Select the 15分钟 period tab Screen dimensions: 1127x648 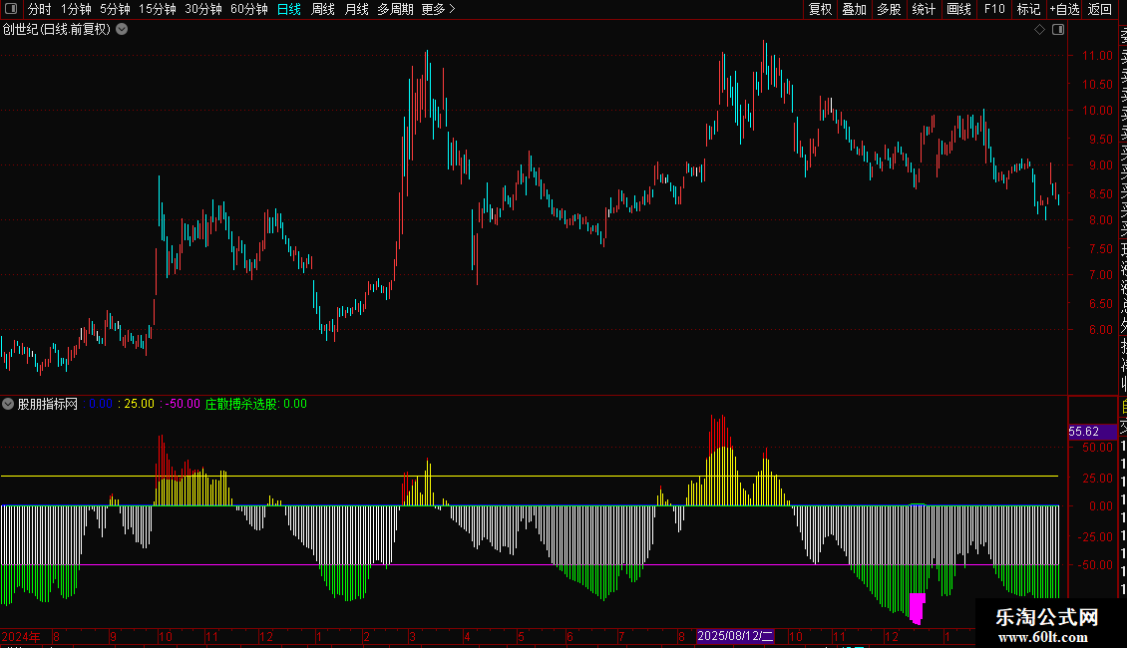(158, 9)
